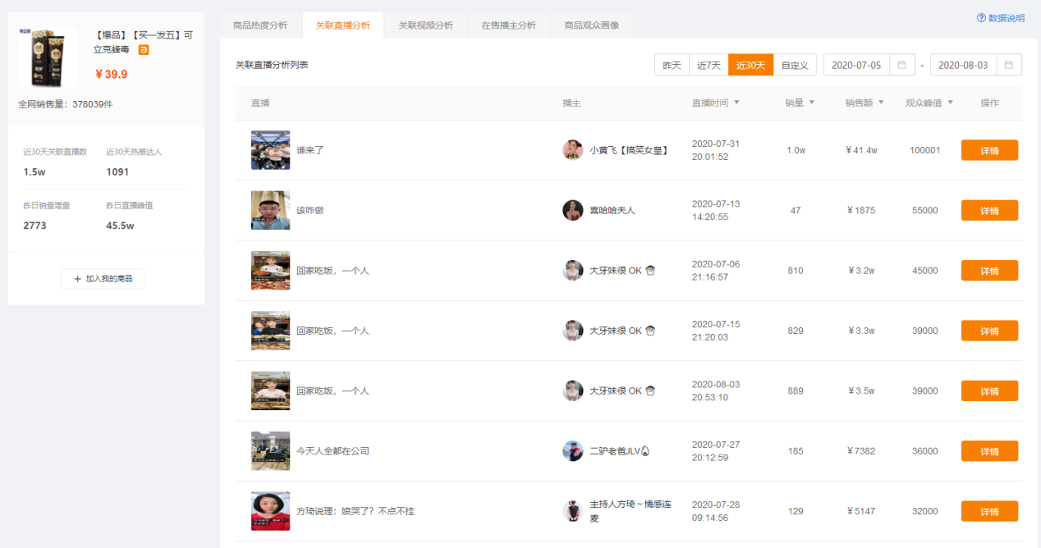Click the orange Douyin badge beside the product title
1041x548 pixels.
pyautogui.click(x=144, y=50)
